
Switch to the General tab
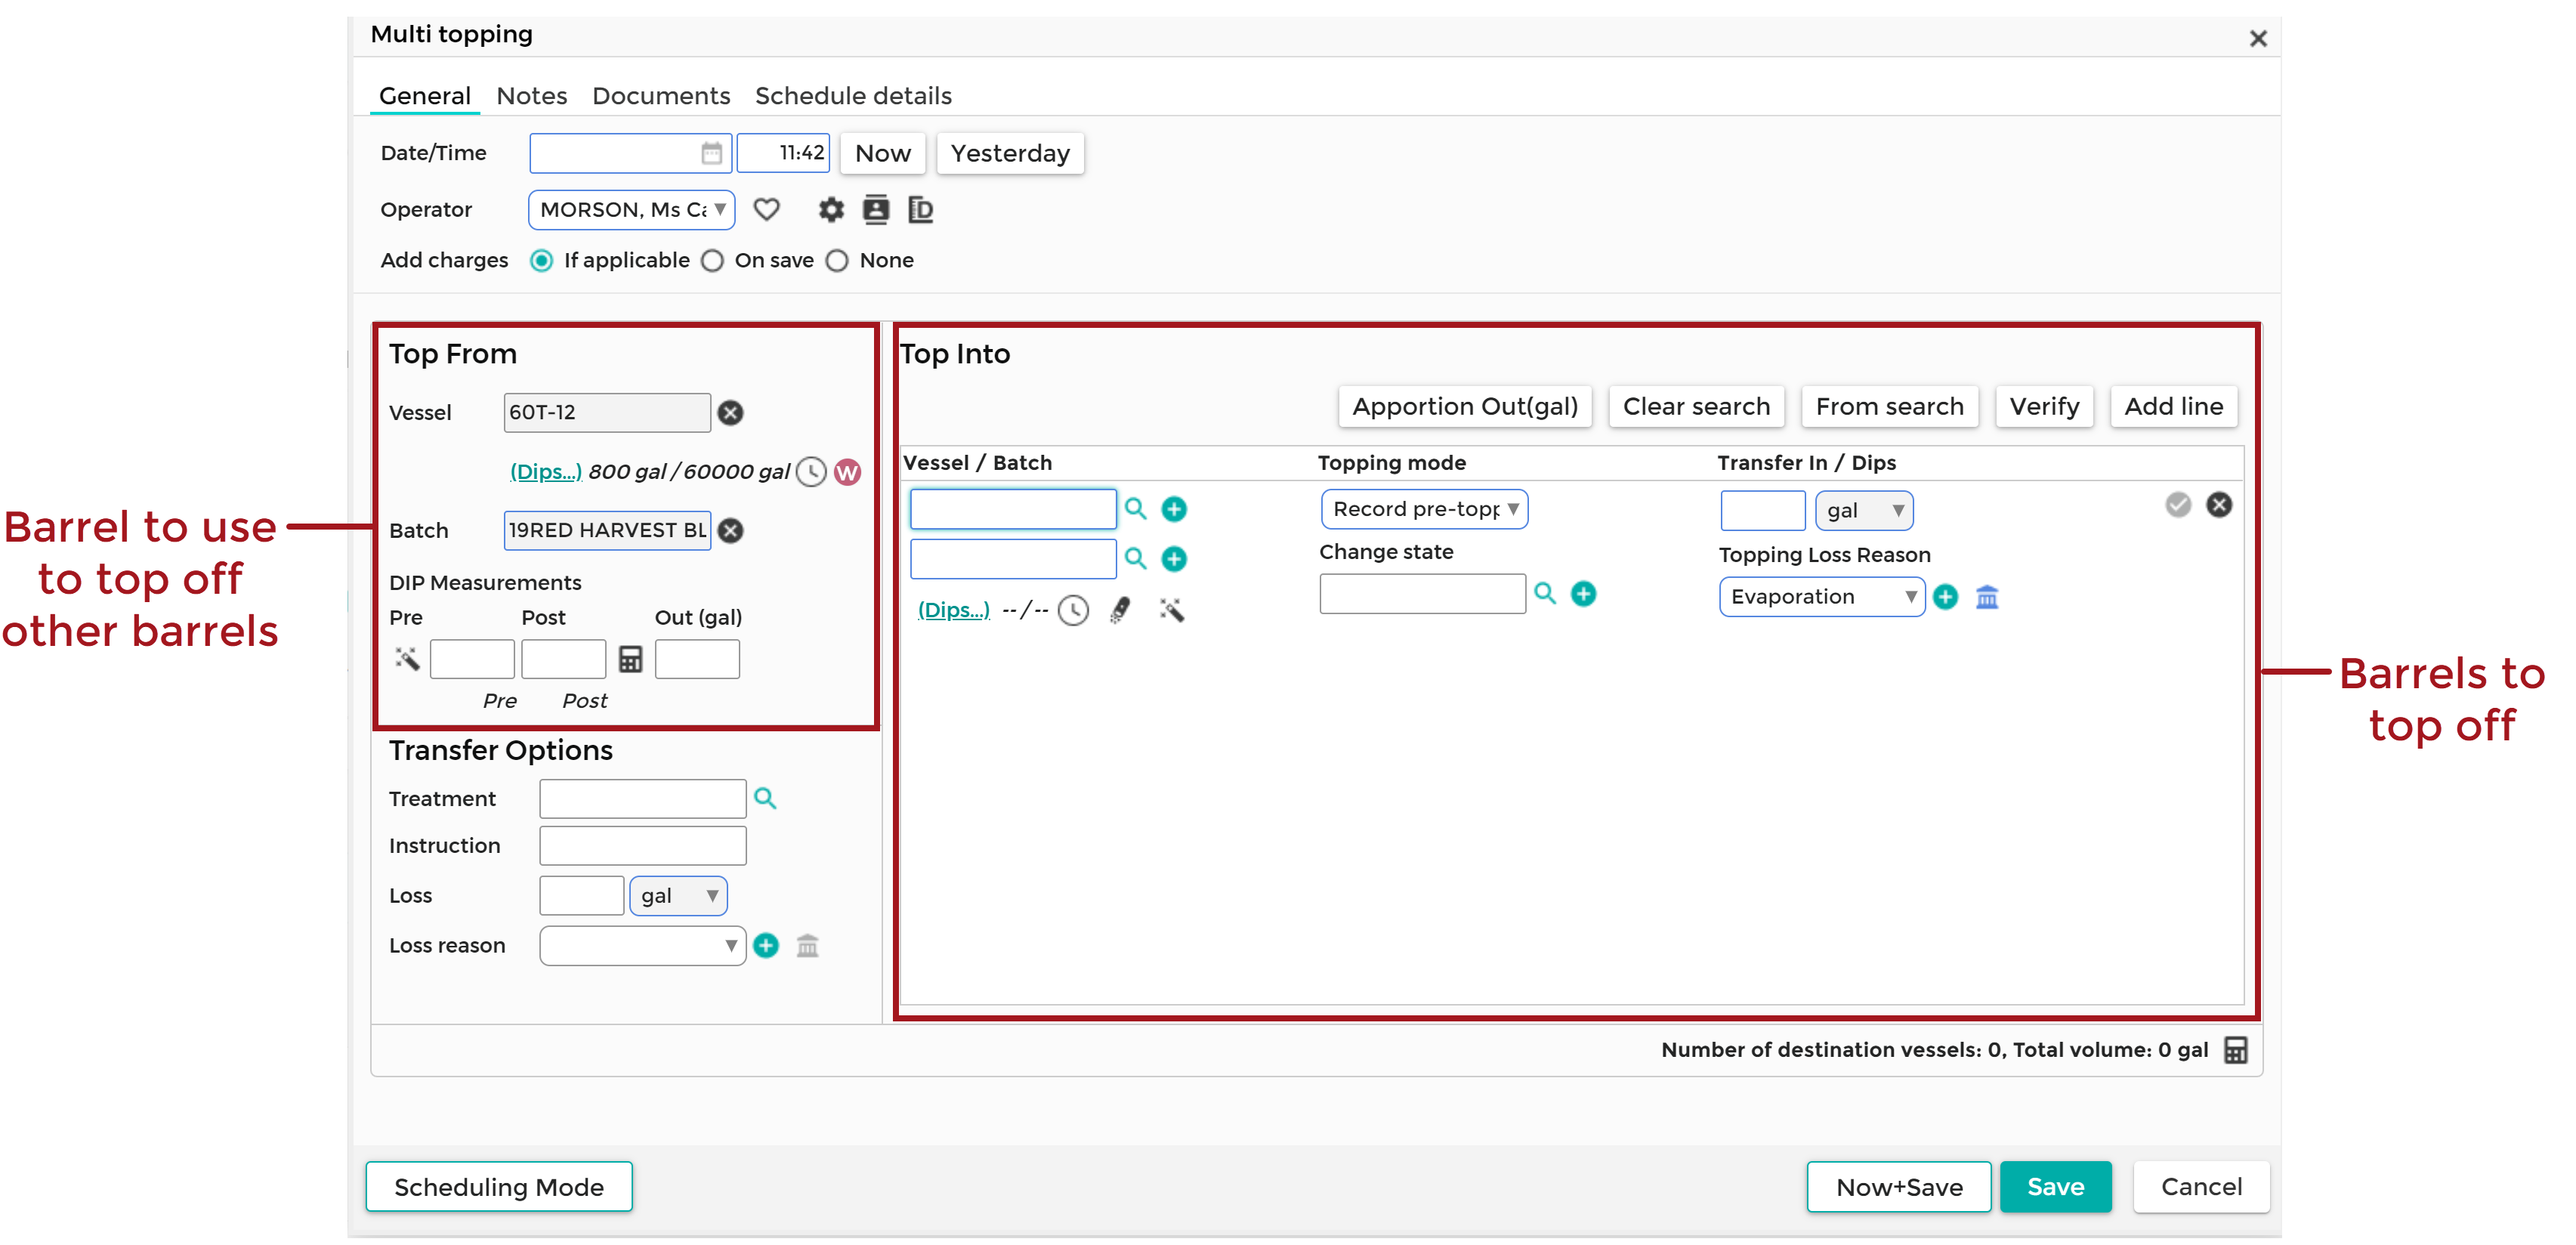[424, 96]
